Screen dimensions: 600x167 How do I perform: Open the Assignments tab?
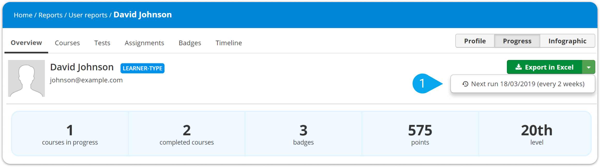[144, 43]
